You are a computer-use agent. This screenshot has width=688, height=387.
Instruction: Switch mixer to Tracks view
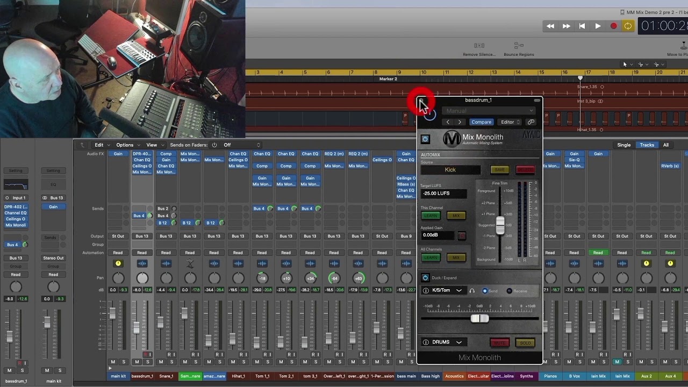[x=647, y=145]
